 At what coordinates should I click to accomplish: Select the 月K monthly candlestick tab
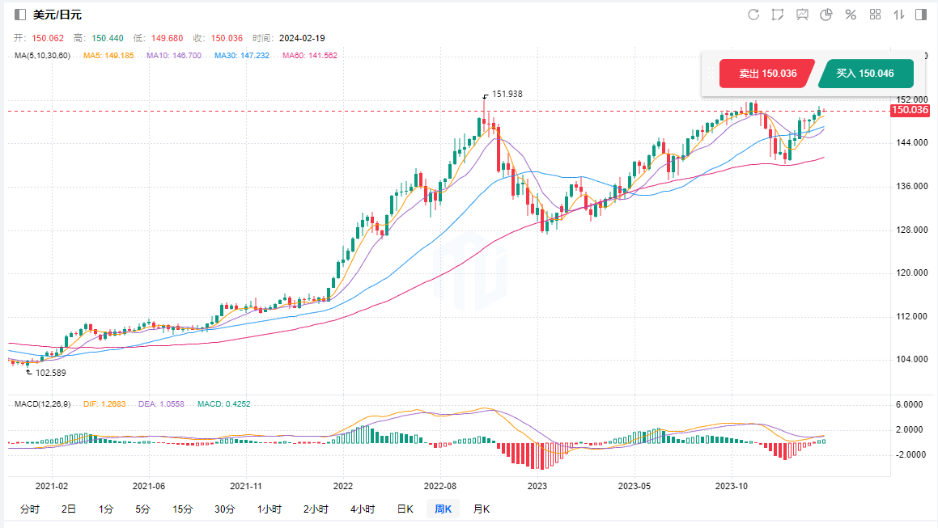481,509
